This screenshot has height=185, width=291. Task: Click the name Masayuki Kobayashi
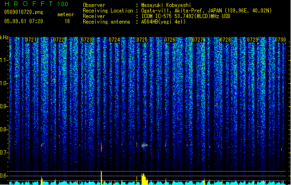coord(166,5)
